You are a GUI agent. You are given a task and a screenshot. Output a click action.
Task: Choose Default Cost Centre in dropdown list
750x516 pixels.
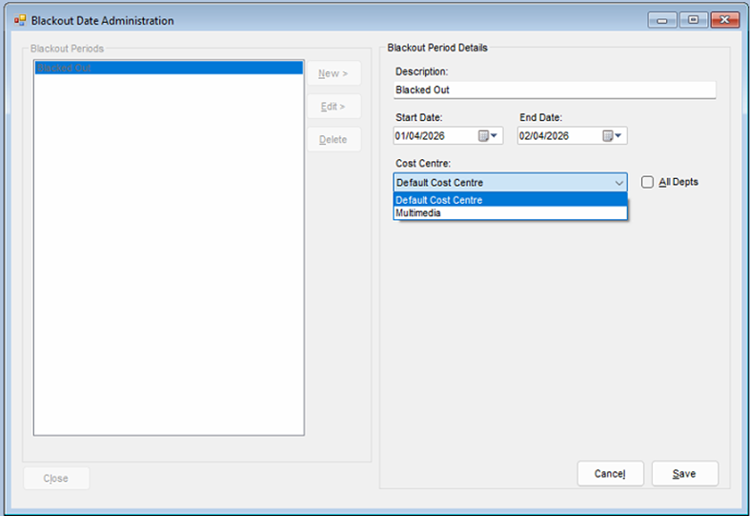click(x=510, y=200)
